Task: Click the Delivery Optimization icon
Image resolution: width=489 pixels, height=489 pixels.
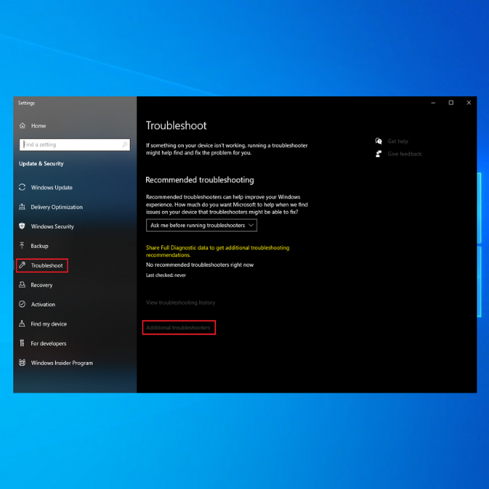Action: pos(22,207)
